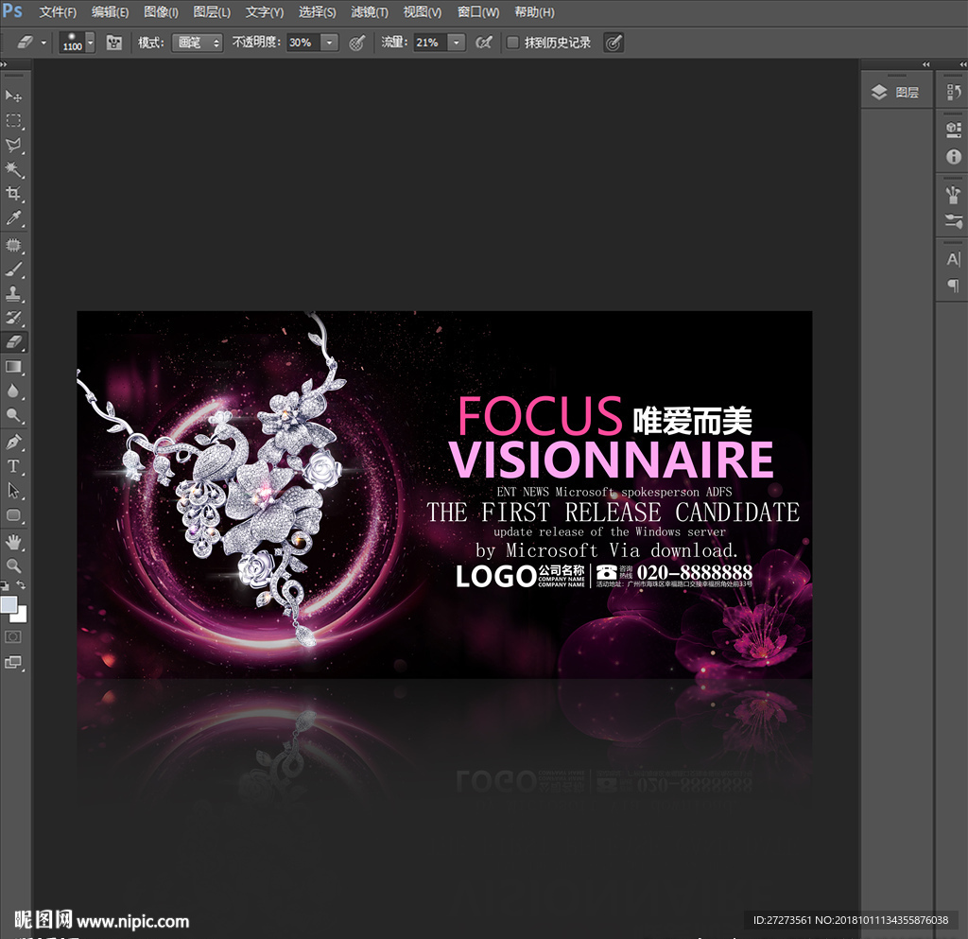Select the Type tool
The width and height of the screenshot is (968, 939).
13,466
